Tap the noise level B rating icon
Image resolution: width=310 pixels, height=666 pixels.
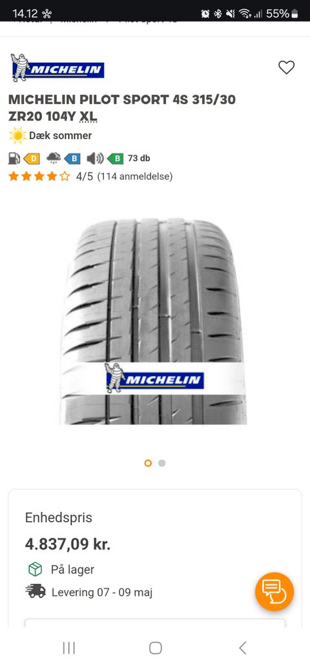tap(115, 159)
